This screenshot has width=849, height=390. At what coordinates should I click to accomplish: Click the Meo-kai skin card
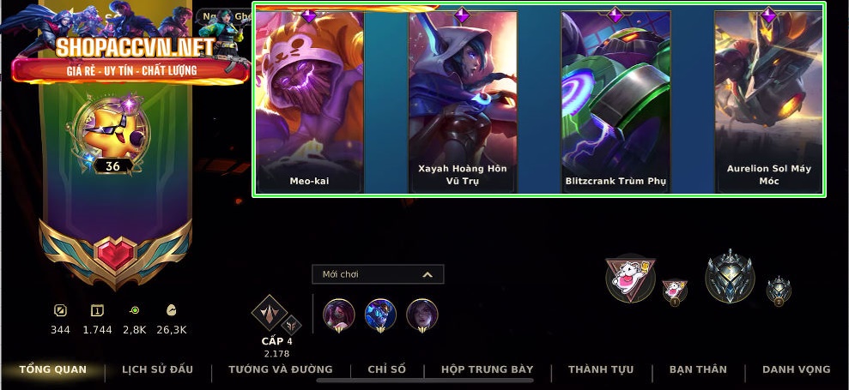[309, 101]
